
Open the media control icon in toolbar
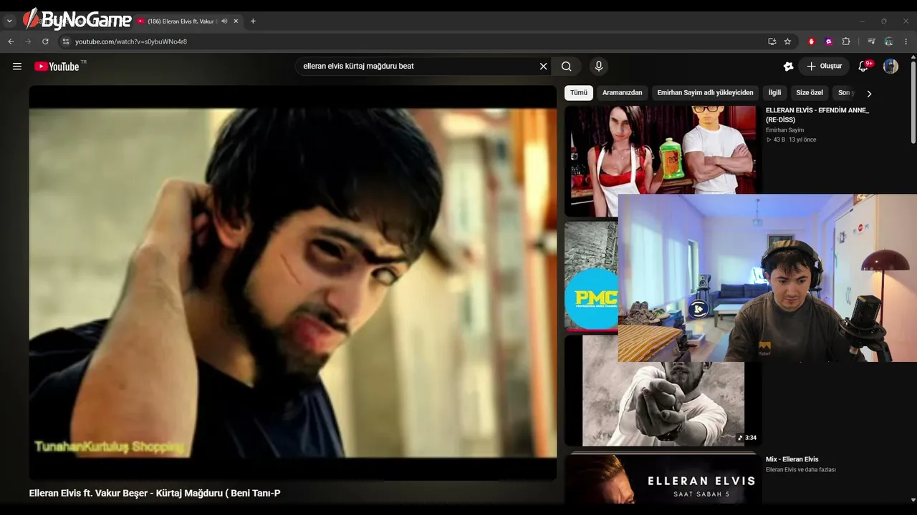pyautogui.click(x=871, y=41)
